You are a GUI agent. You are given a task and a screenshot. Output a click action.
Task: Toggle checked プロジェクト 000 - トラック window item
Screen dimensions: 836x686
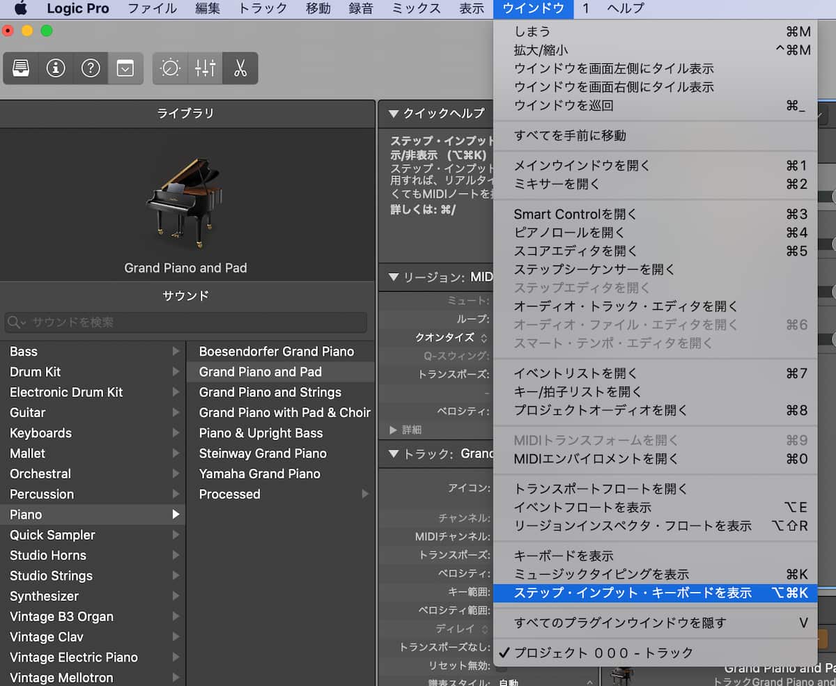(x=655, y=653)
